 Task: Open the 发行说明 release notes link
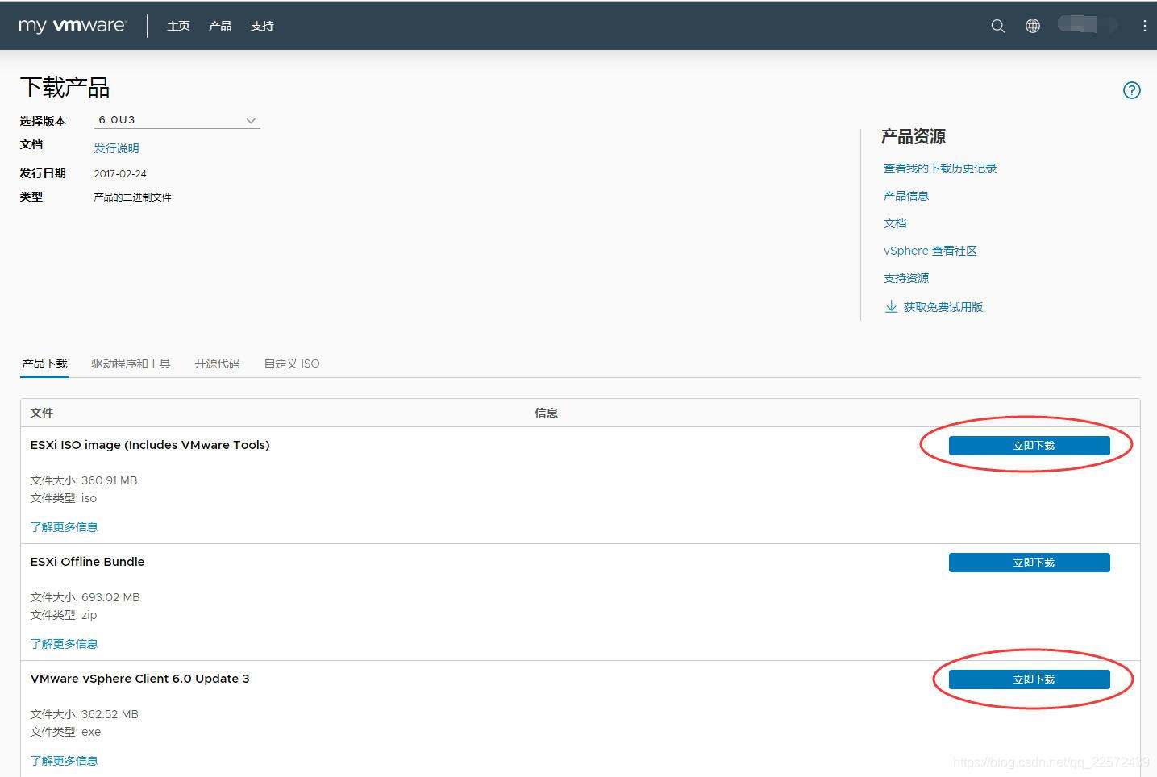click(x=116, y=148)
